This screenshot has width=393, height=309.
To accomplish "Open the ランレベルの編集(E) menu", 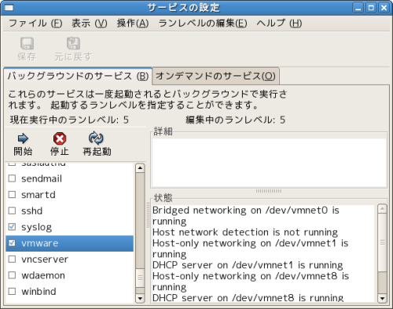I will point(203,24).
